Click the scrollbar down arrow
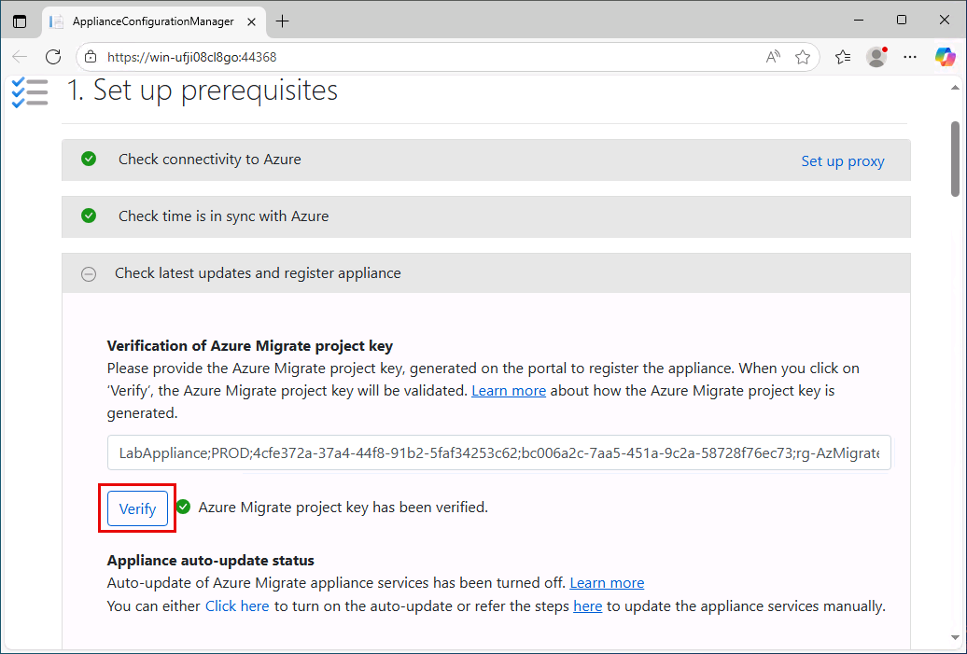The image size is (967, 654). click(x=955, y=637)
